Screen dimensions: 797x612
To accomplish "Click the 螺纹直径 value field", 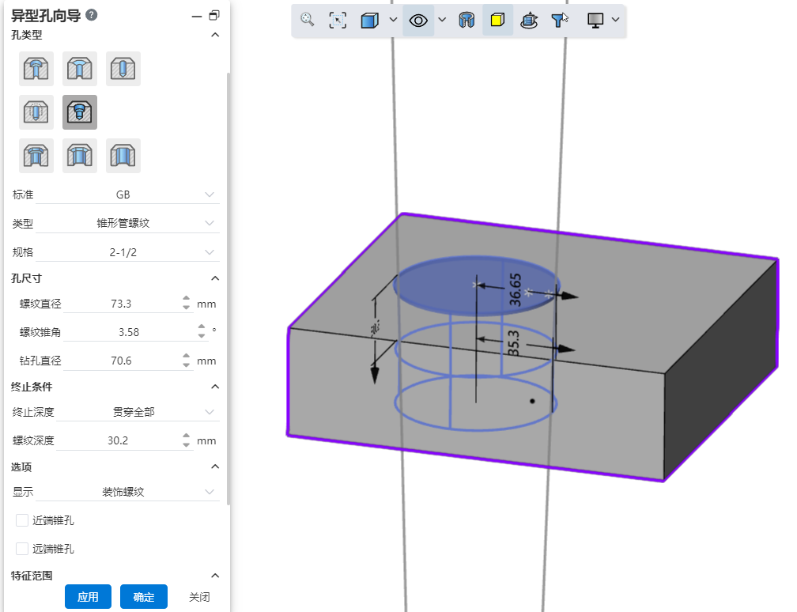I will coord(120,304).
